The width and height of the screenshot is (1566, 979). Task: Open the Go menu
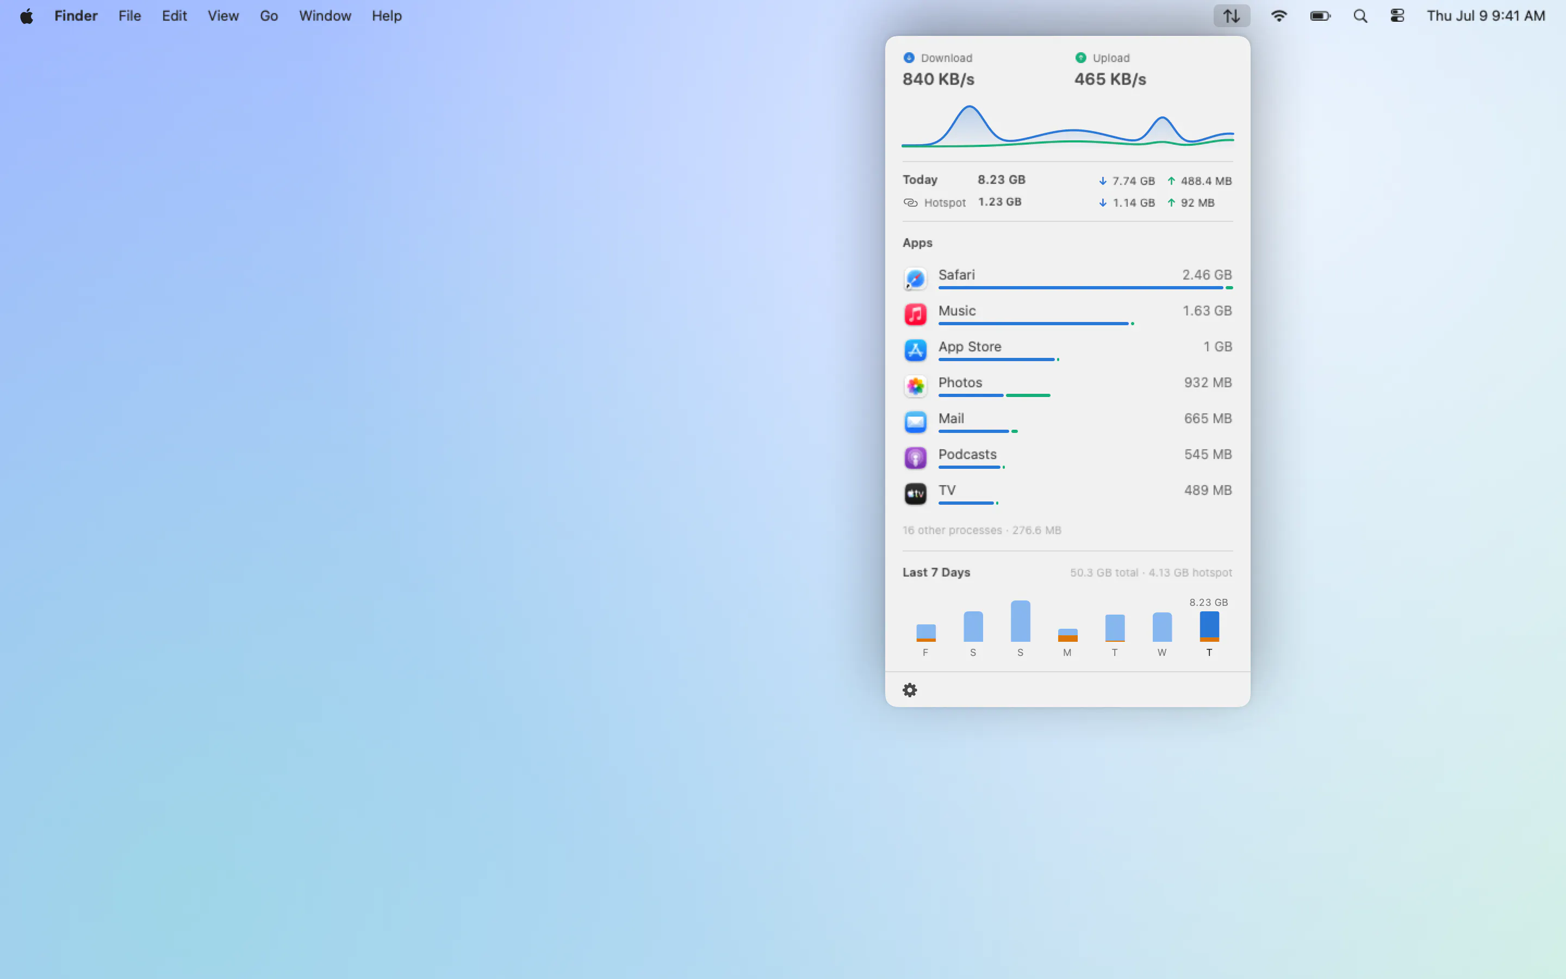(269, 16)
